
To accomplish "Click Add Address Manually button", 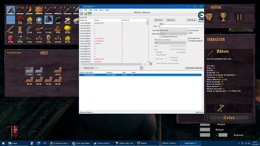I will click(194, 68).
